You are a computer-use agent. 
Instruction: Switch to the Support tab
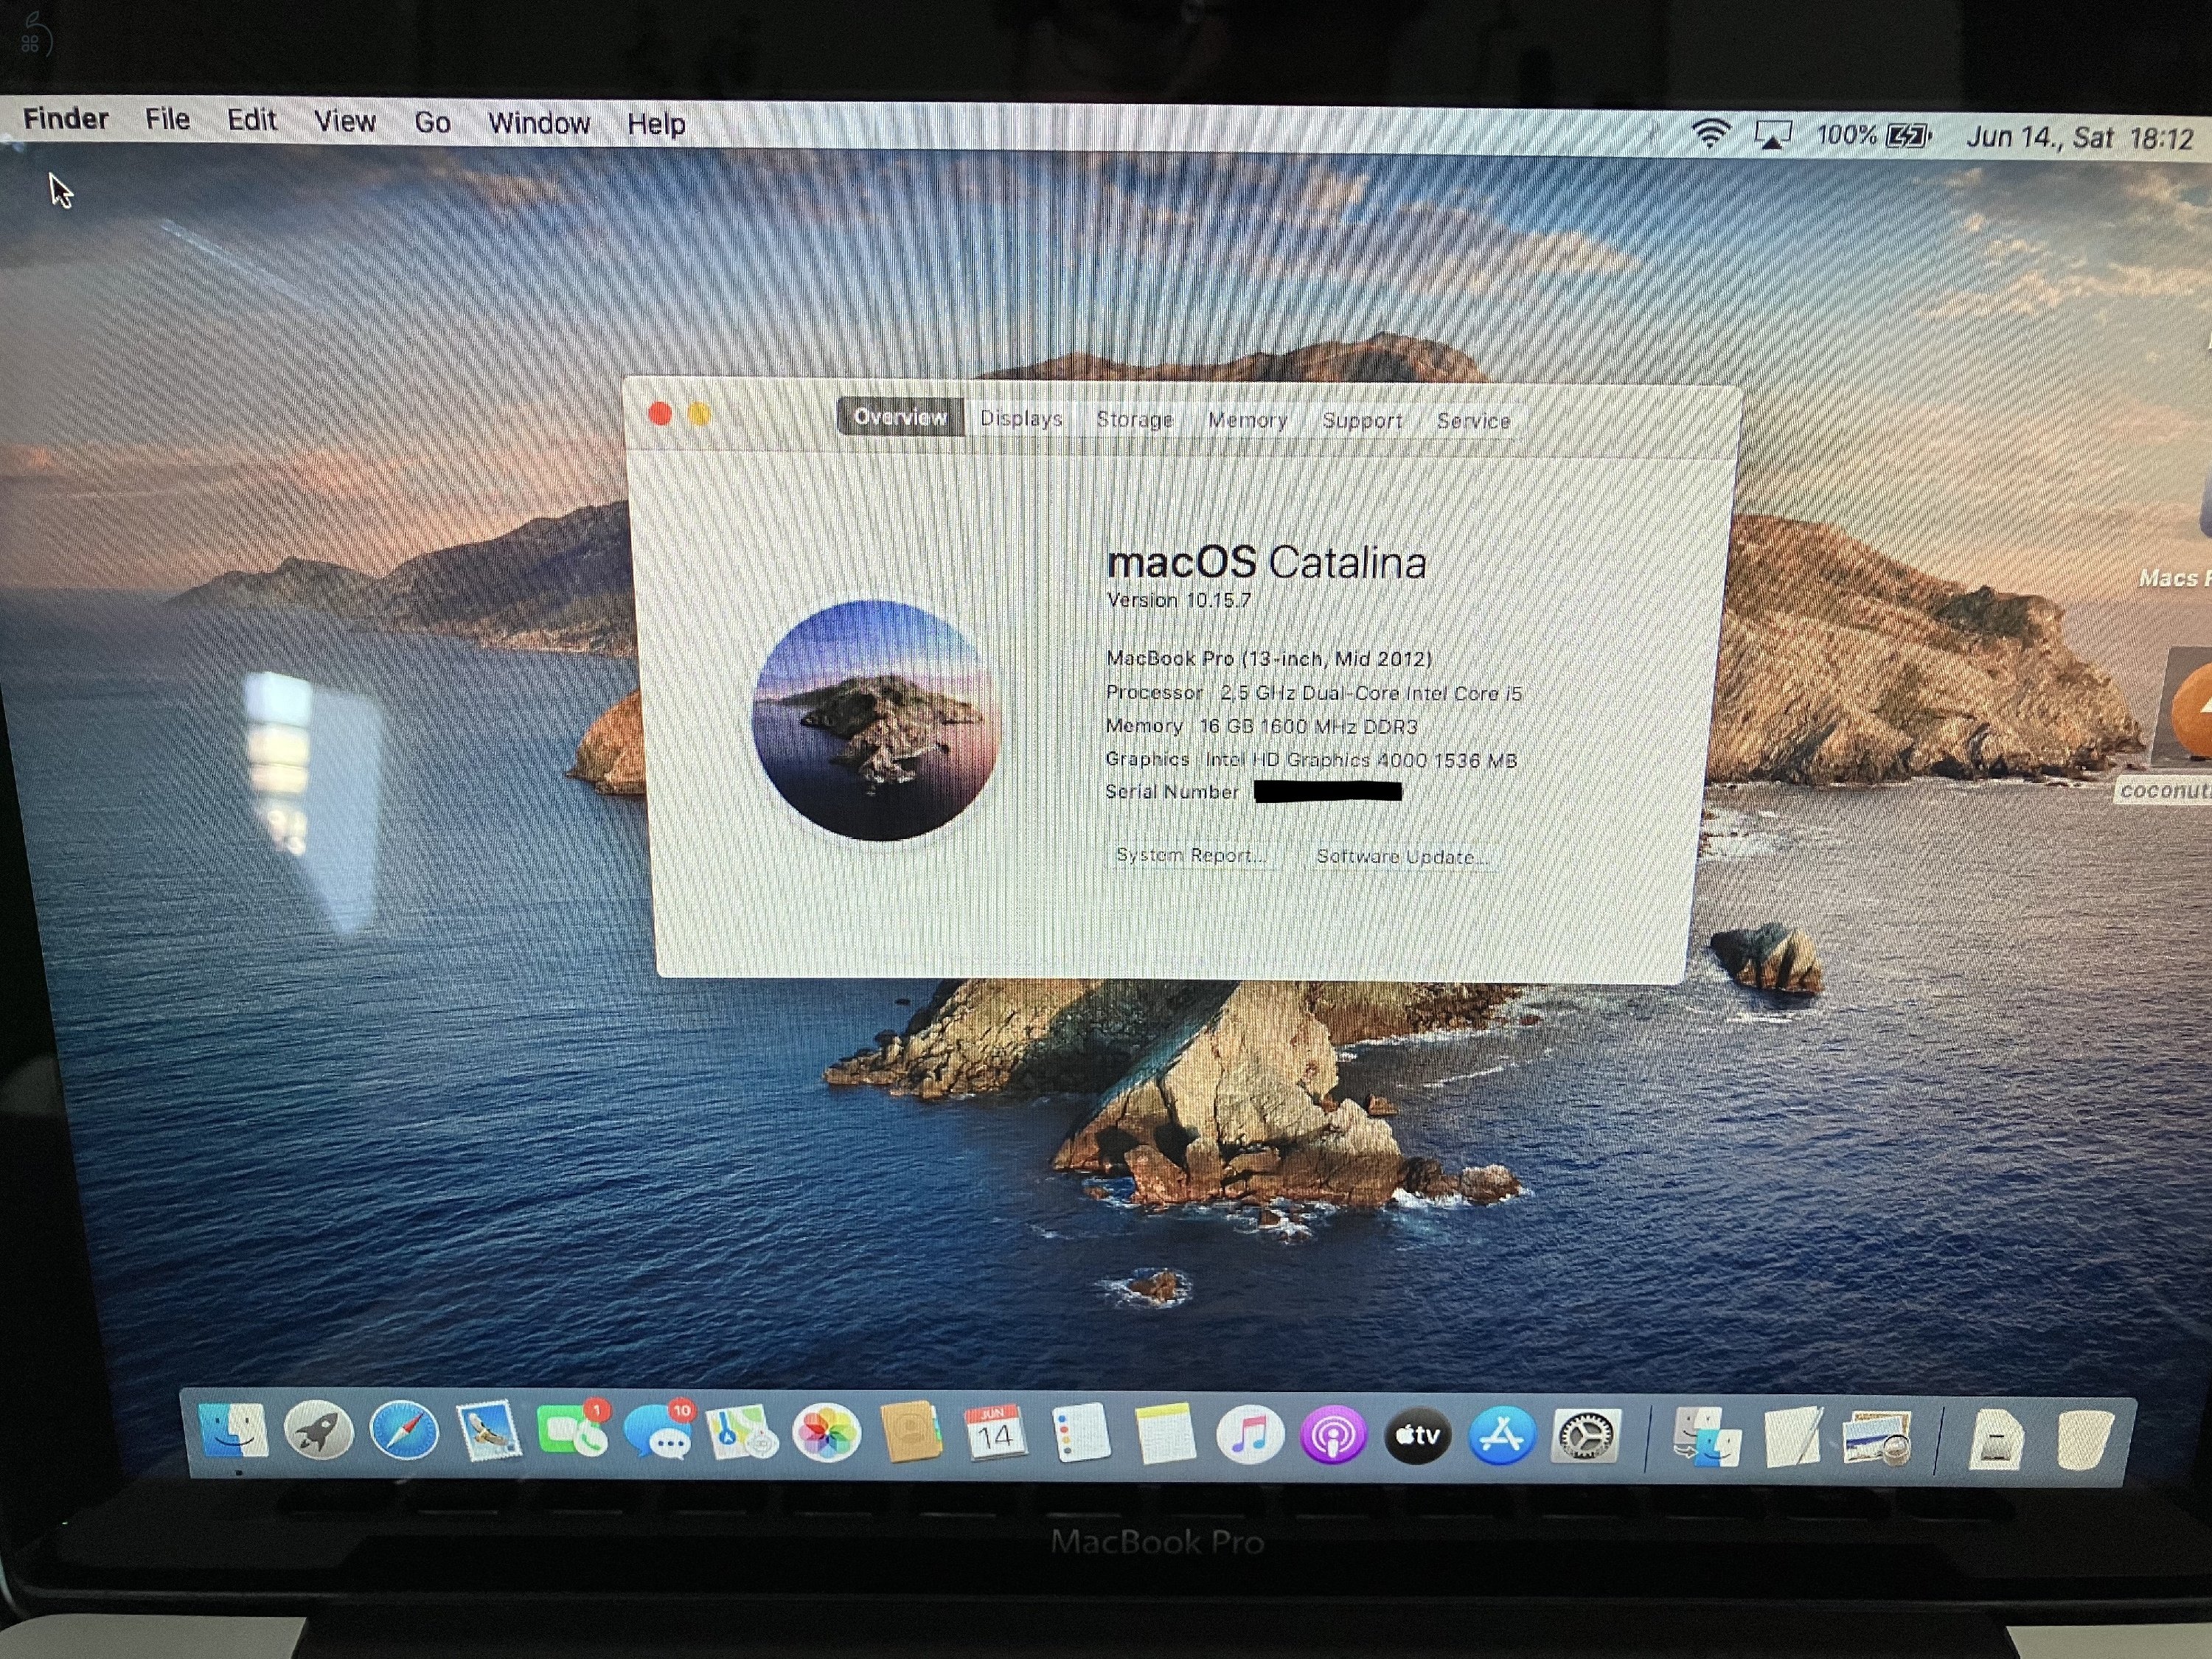click(x=1362, y=421)
